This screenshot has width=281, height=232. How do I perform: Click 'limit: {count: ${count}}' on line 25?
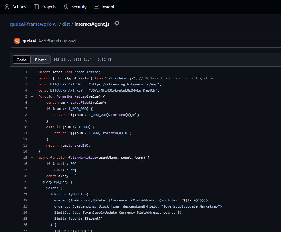pos(79,218)
